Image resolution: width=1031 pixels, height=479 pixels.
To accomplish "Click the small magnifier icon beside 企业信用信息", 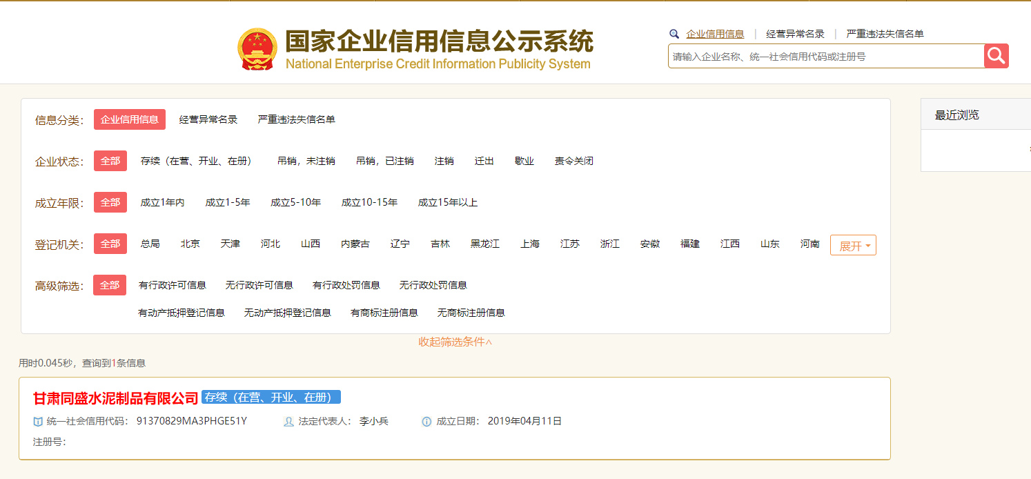I will [x=674, y=34].
